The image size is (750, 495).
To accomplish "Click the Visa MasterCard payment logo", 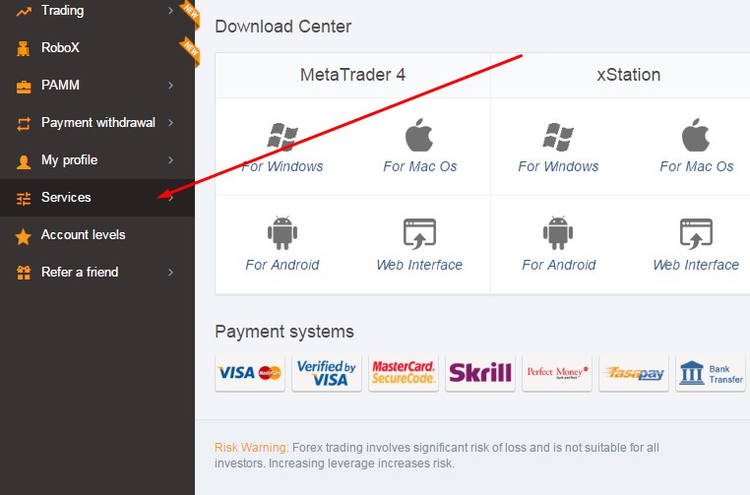I will pyautogui.click(x=250, y=373).
